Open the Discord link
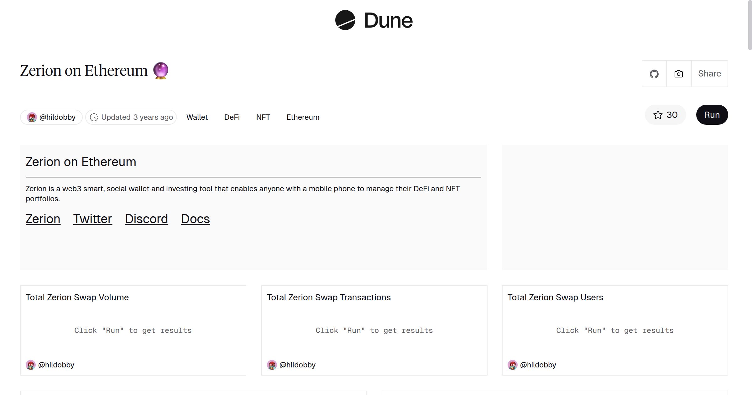This screenshot has width=752, height=395. click(x=146, y=219)
